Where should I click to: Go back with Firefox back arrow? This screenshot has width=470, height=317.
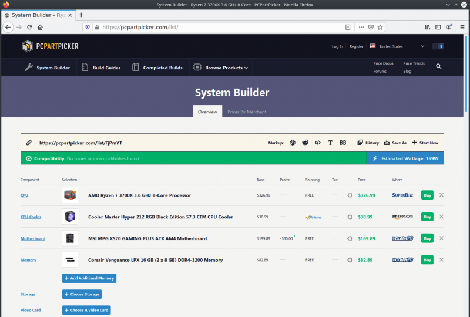[x=8, y=27]
